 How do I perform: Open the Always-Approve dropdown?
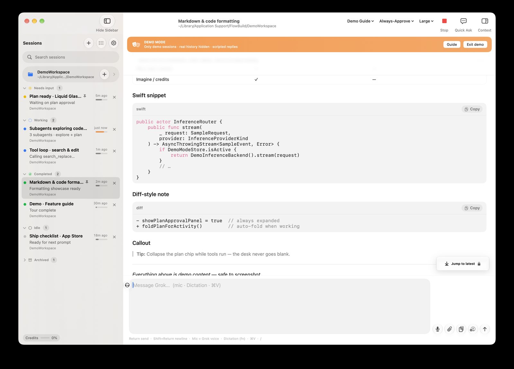[x=396, y=21]
